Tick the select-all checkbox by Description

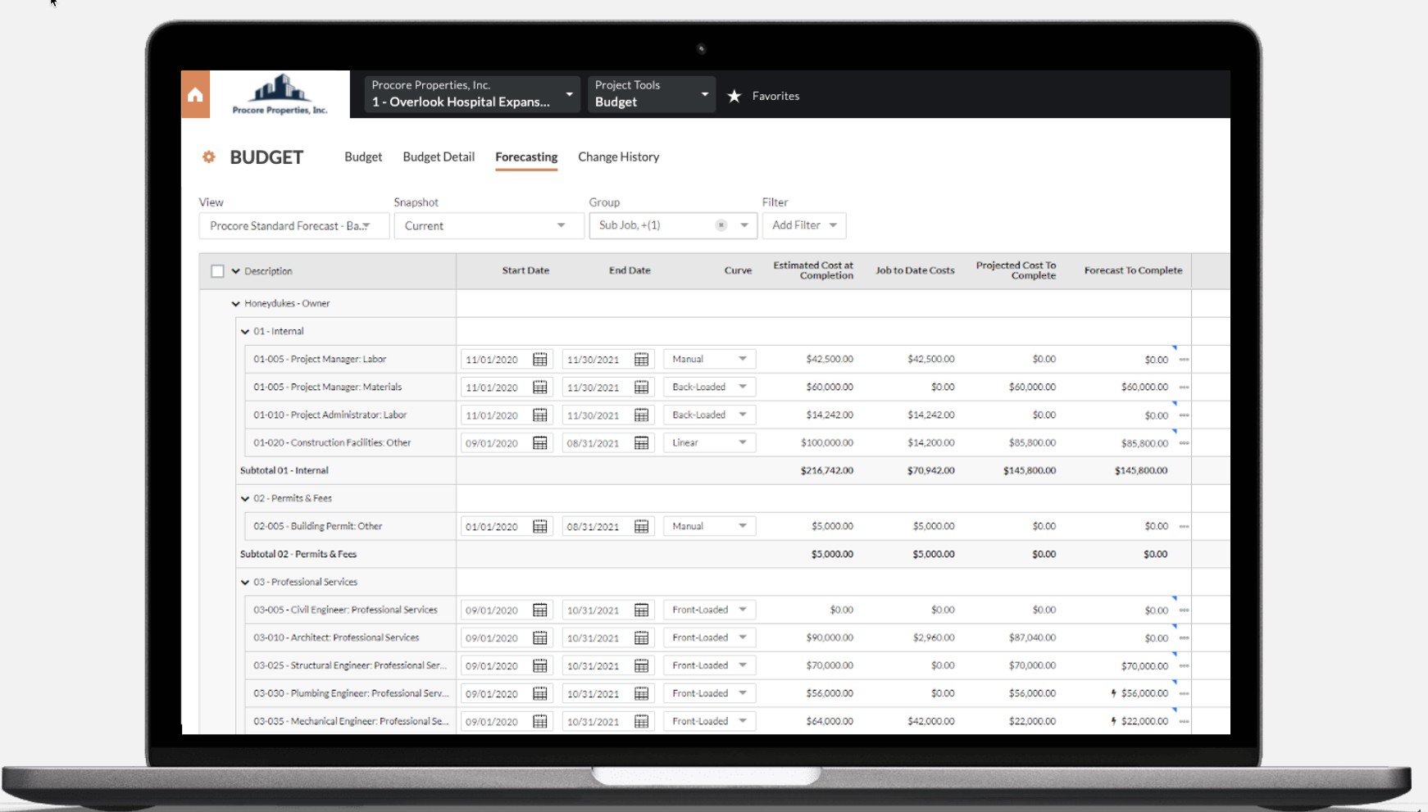tap(217, 271)
